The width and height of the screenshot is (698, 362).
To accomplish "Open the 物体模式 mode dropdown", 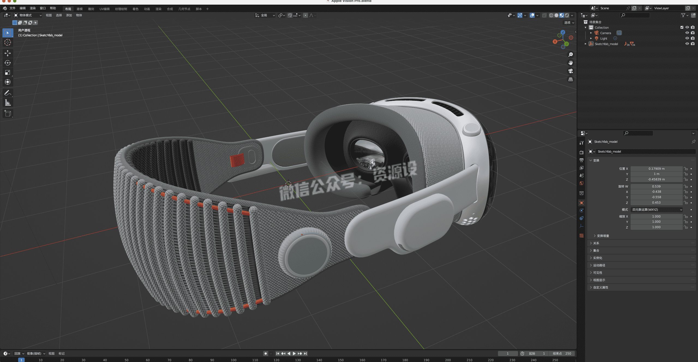I will (x=28, y=15).
